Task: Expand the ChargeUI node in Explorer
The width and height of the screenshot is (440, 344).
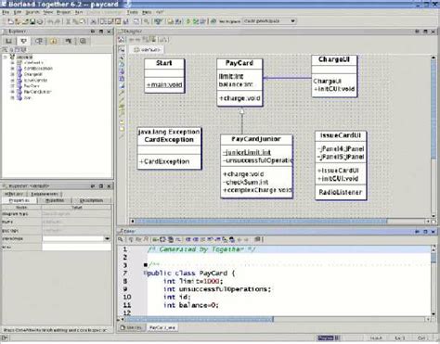Action: click(x=13, y=74)
